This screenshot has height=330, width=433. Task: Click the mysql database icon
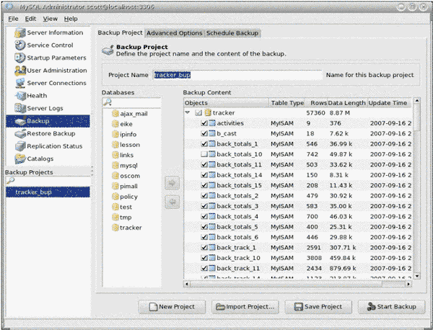pyautogui.click(x=115, y=166)
